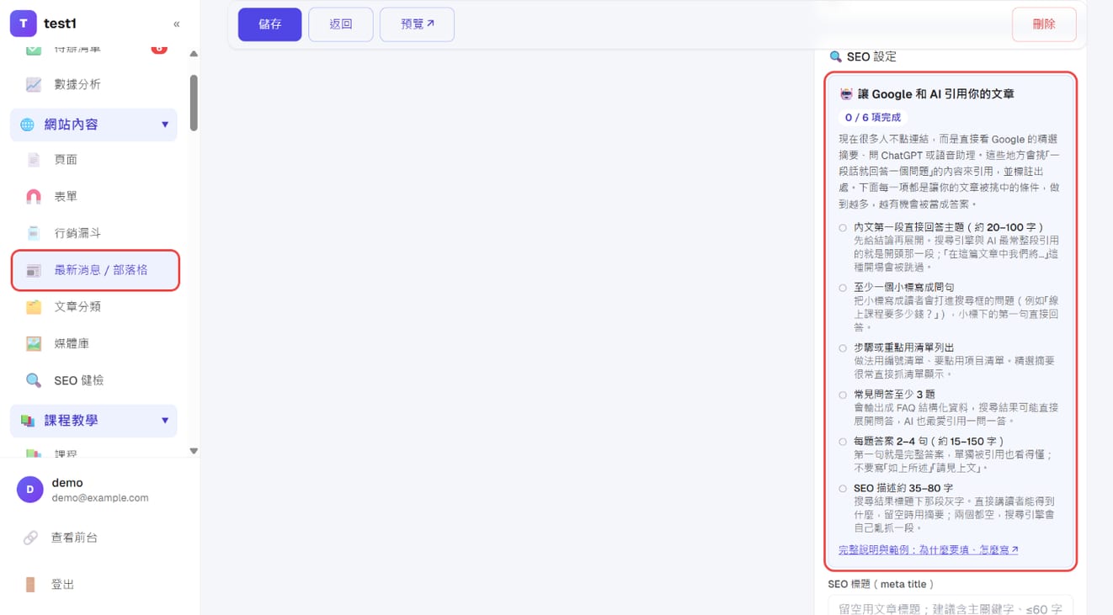
Task: Click the demo user avatar
Action: 30,490
